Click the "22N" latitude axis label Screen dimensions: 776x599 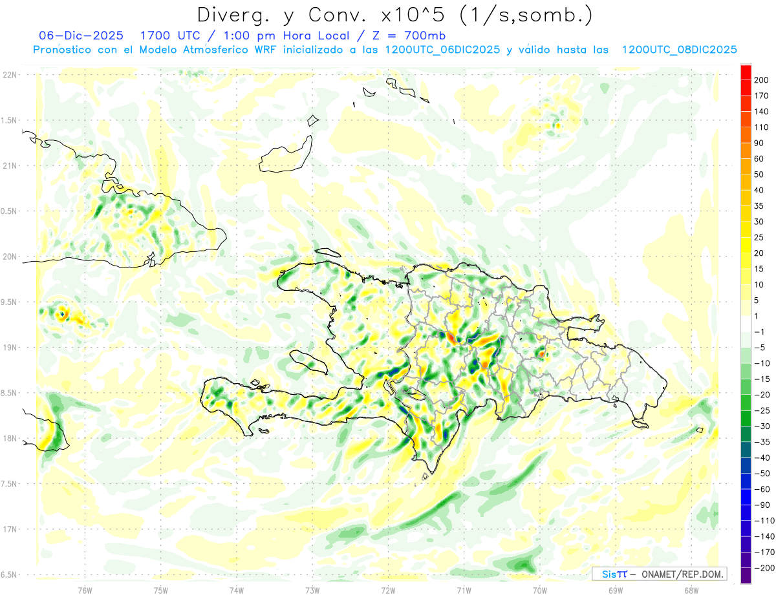10,75
